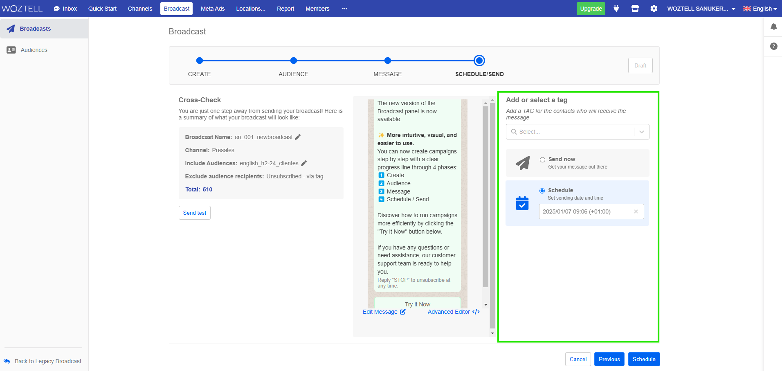Clear the scheduled date with X icon
Screen dimensions: 782x371
(x=636, y=211)
